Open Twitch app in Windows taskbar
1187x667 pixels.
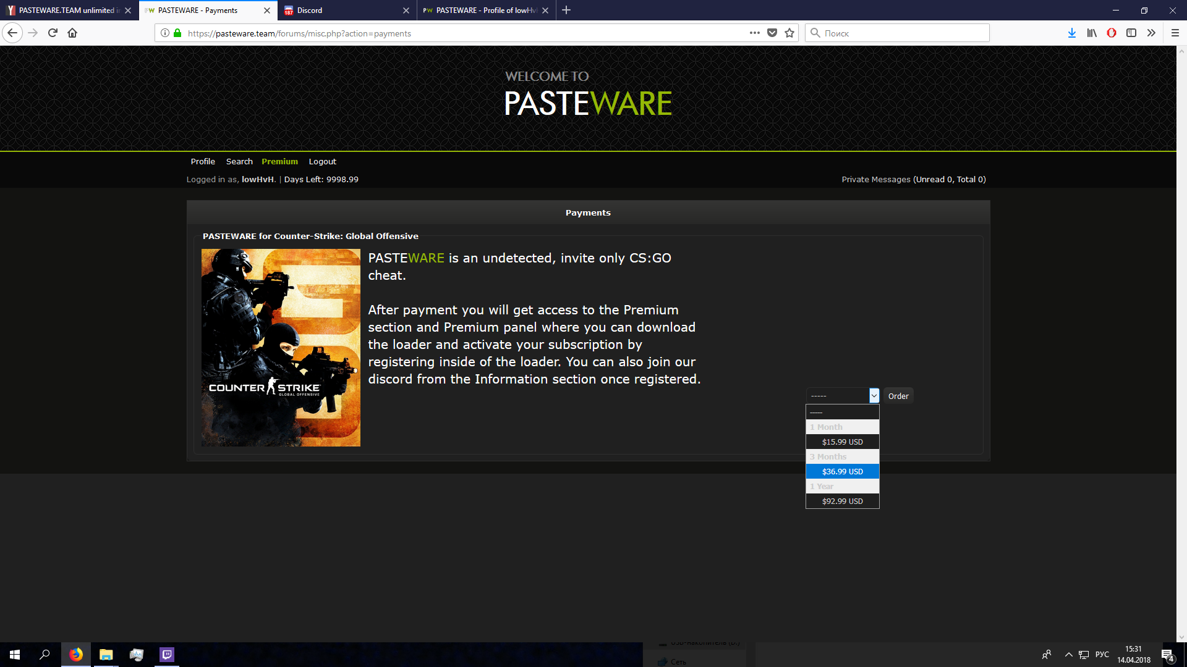167,655
